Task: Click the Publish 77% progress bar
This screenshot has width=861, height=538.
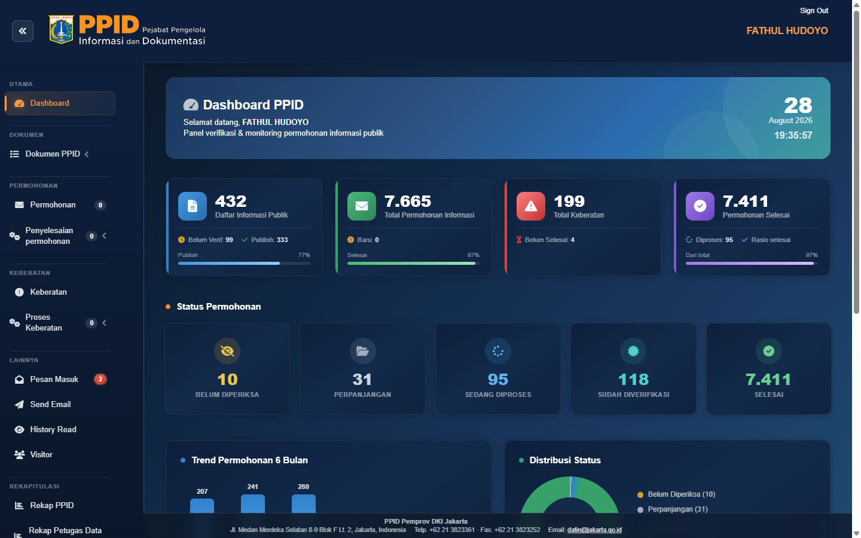Action: pyautogui.click(x=244, y=263)
